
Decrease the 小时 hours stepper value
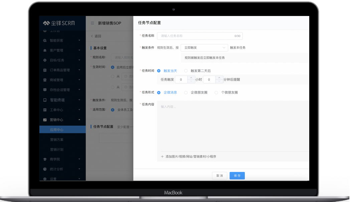click(x=191, y=81)
